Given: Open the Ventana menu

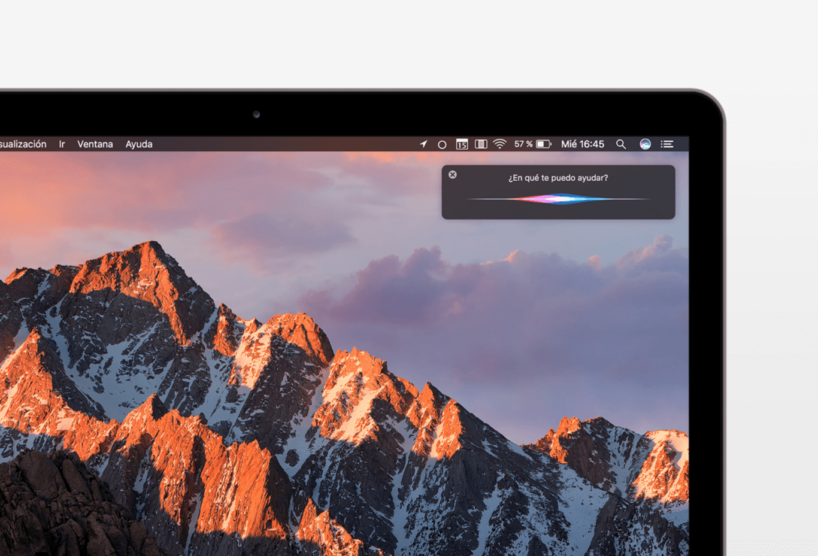Looking at the screenshot, I should point(95,144).
